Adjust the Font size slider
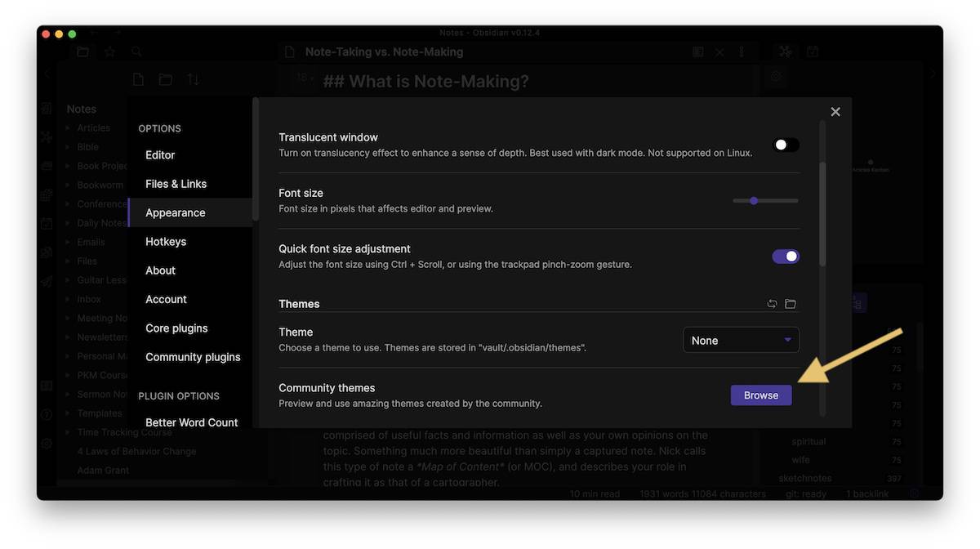Viewport: 980px width, 549px height. (765, 200)
